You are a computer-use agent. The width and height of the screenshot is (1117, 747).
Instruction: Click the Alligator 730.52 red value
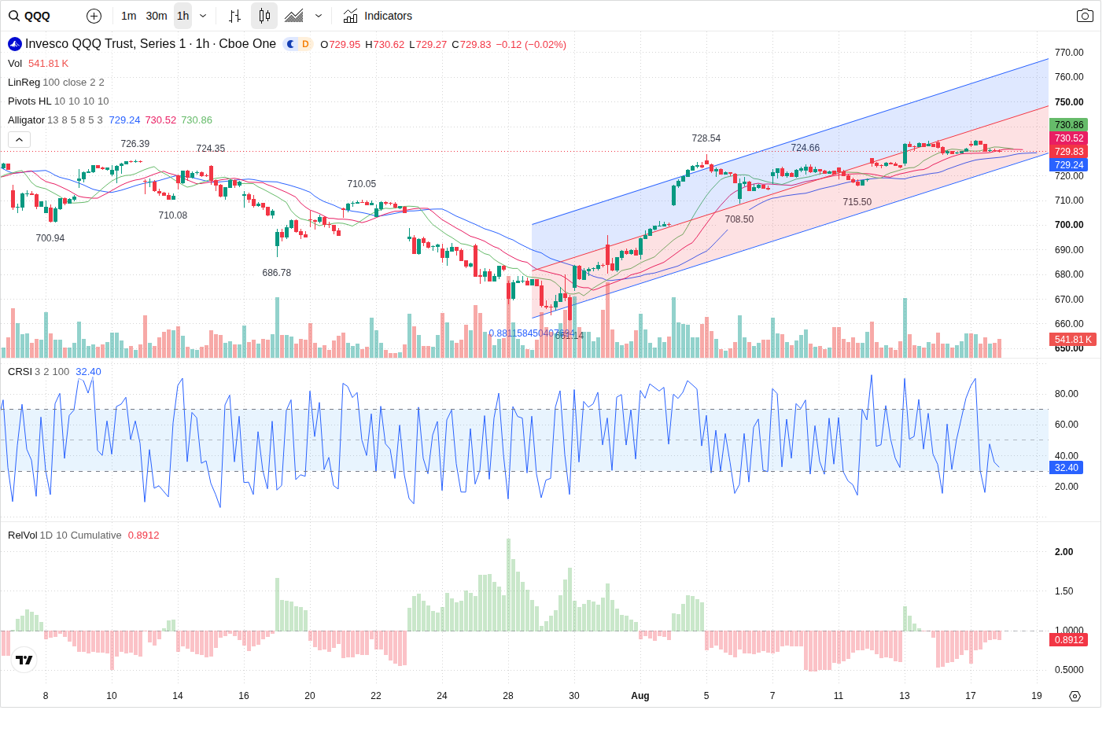[160, 120]
